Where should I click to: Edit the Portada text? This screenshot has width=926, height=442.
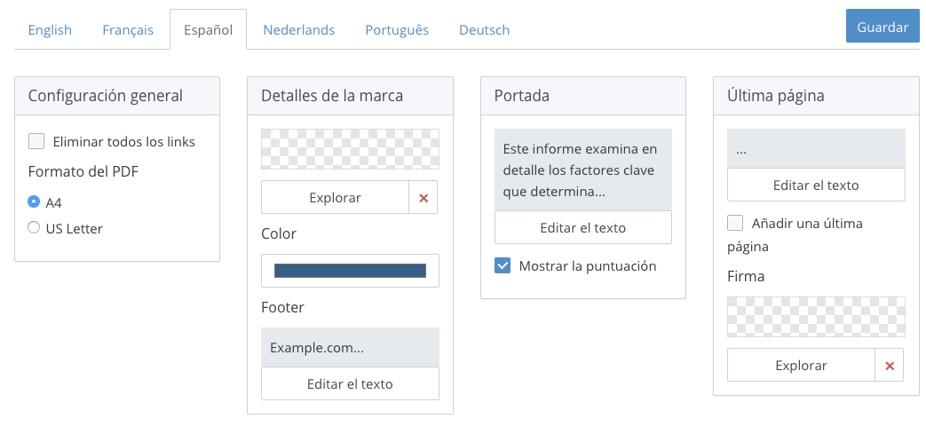tap(582, 227)
